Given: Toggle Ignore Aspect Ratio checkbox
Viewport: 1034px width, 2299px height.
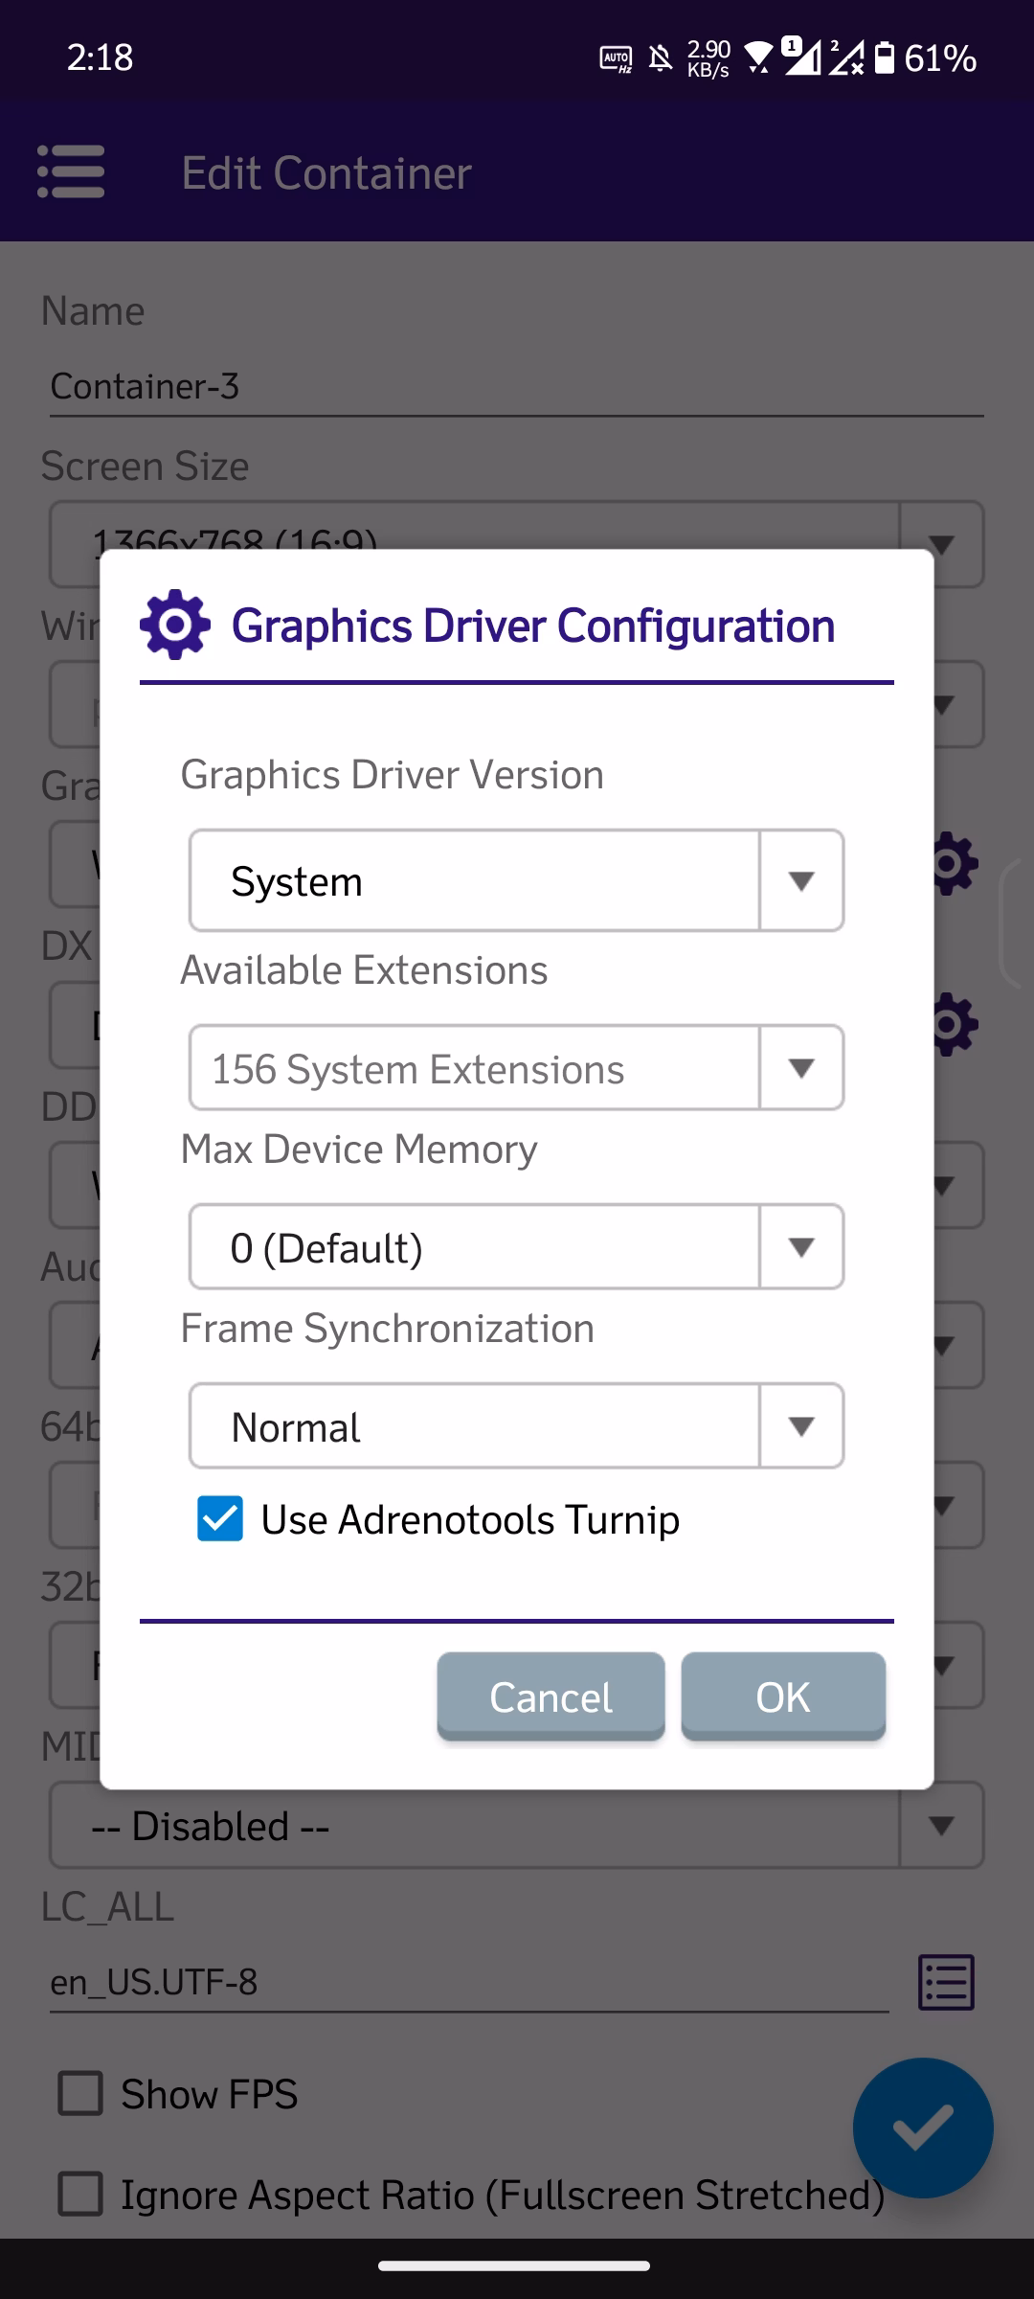Looking at the screenshot, I should 81,2194.
